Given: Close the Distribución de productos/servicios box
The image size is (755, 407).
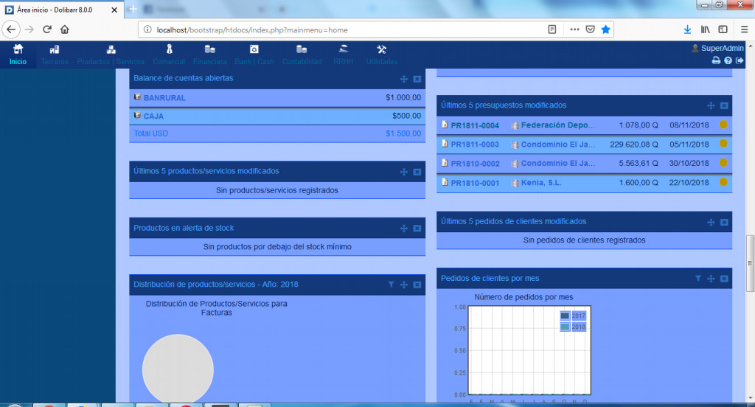Looking at the screenshot, I should click(417, 285).
